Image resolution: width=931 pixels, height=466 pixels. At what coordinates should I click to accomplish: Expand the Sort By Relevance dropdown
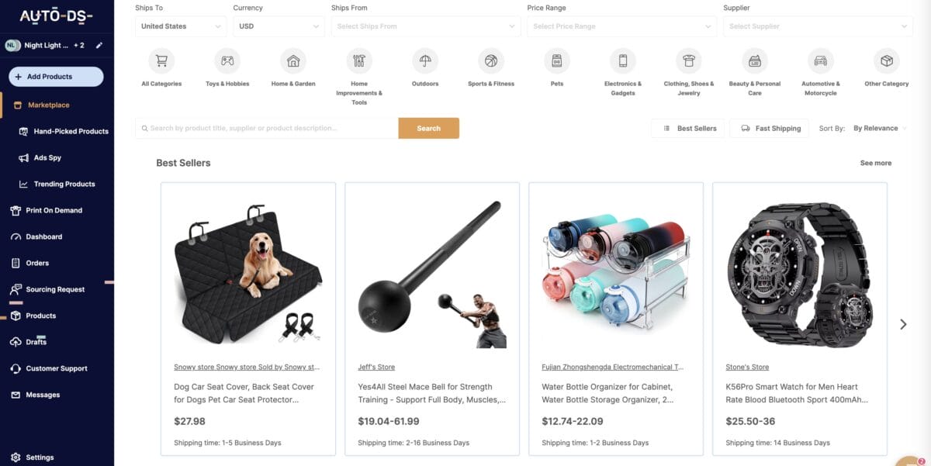880,128
